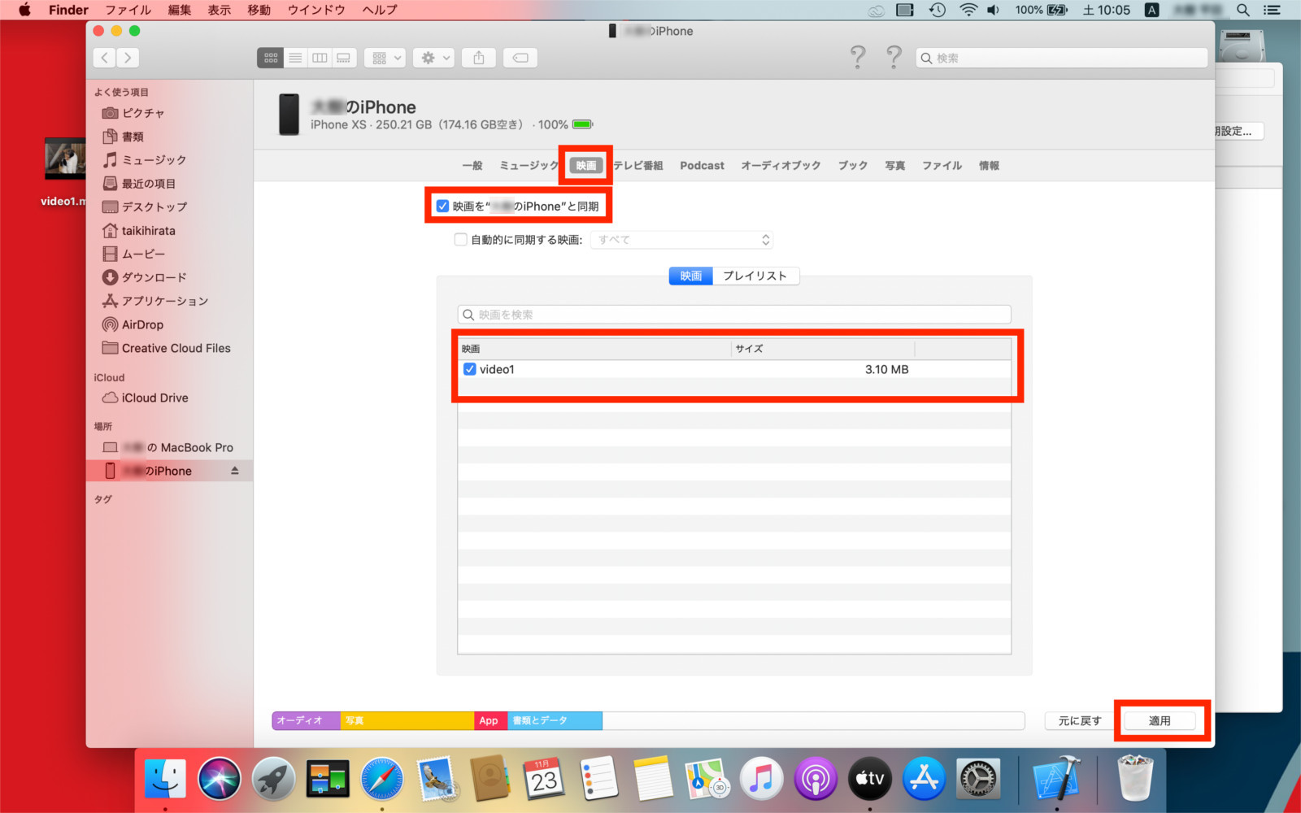Switch to the ミュージック tab
Screen dimensions: 1301x813
click(529, 166)
